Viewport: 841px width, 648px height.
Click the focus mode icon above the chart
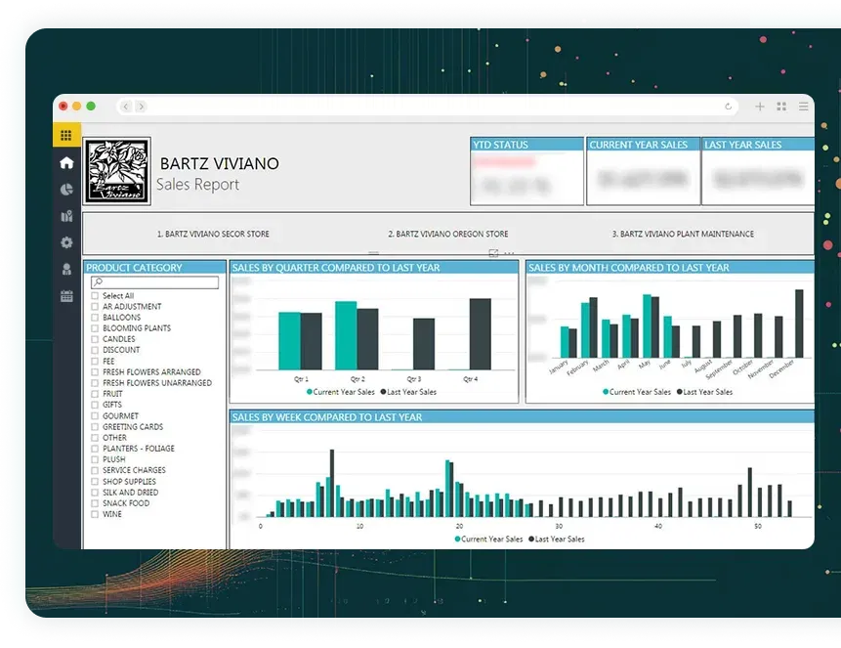click(493, 253)
